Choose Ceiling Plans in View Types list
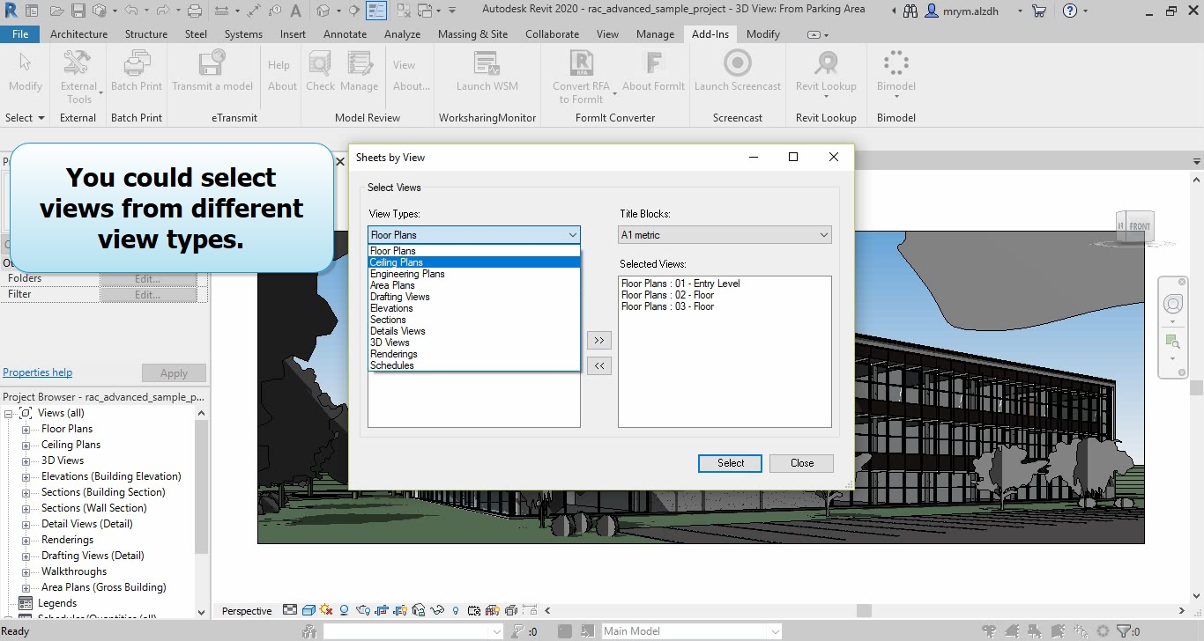The image size is (1204, 641). coord(397,262)
